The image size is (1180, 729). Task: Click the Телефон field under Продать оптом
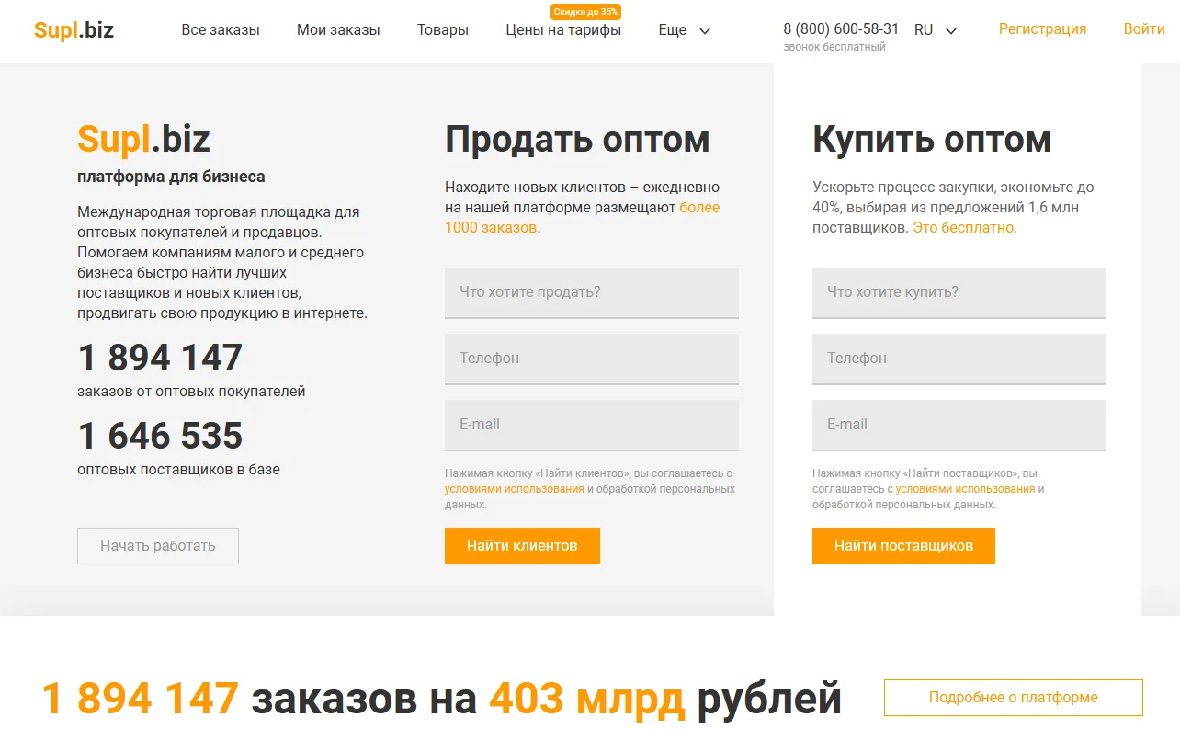pyautogui.click(x=592, y=359)
